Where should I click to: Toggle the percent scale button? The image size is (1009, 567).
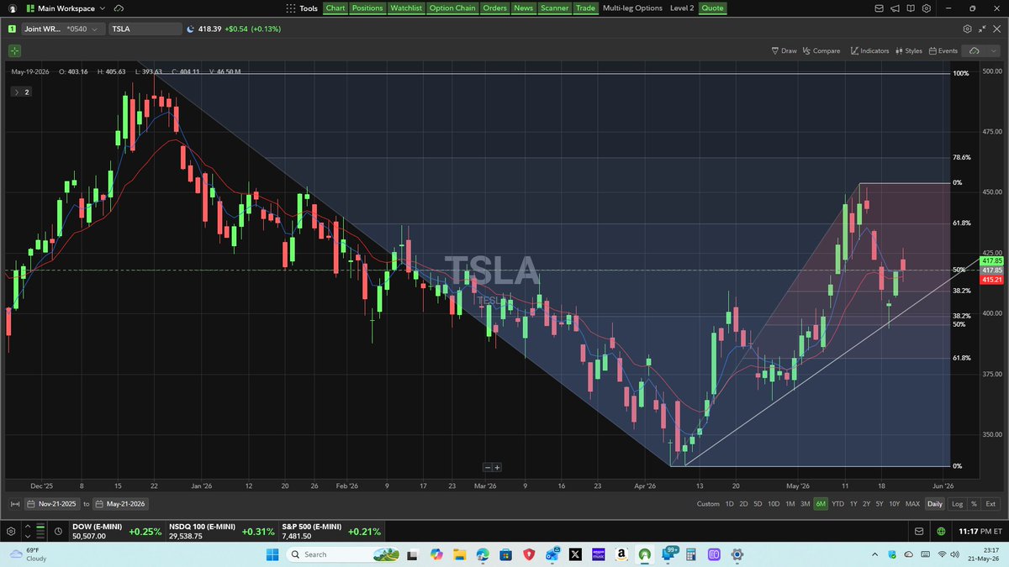[974, 504]
